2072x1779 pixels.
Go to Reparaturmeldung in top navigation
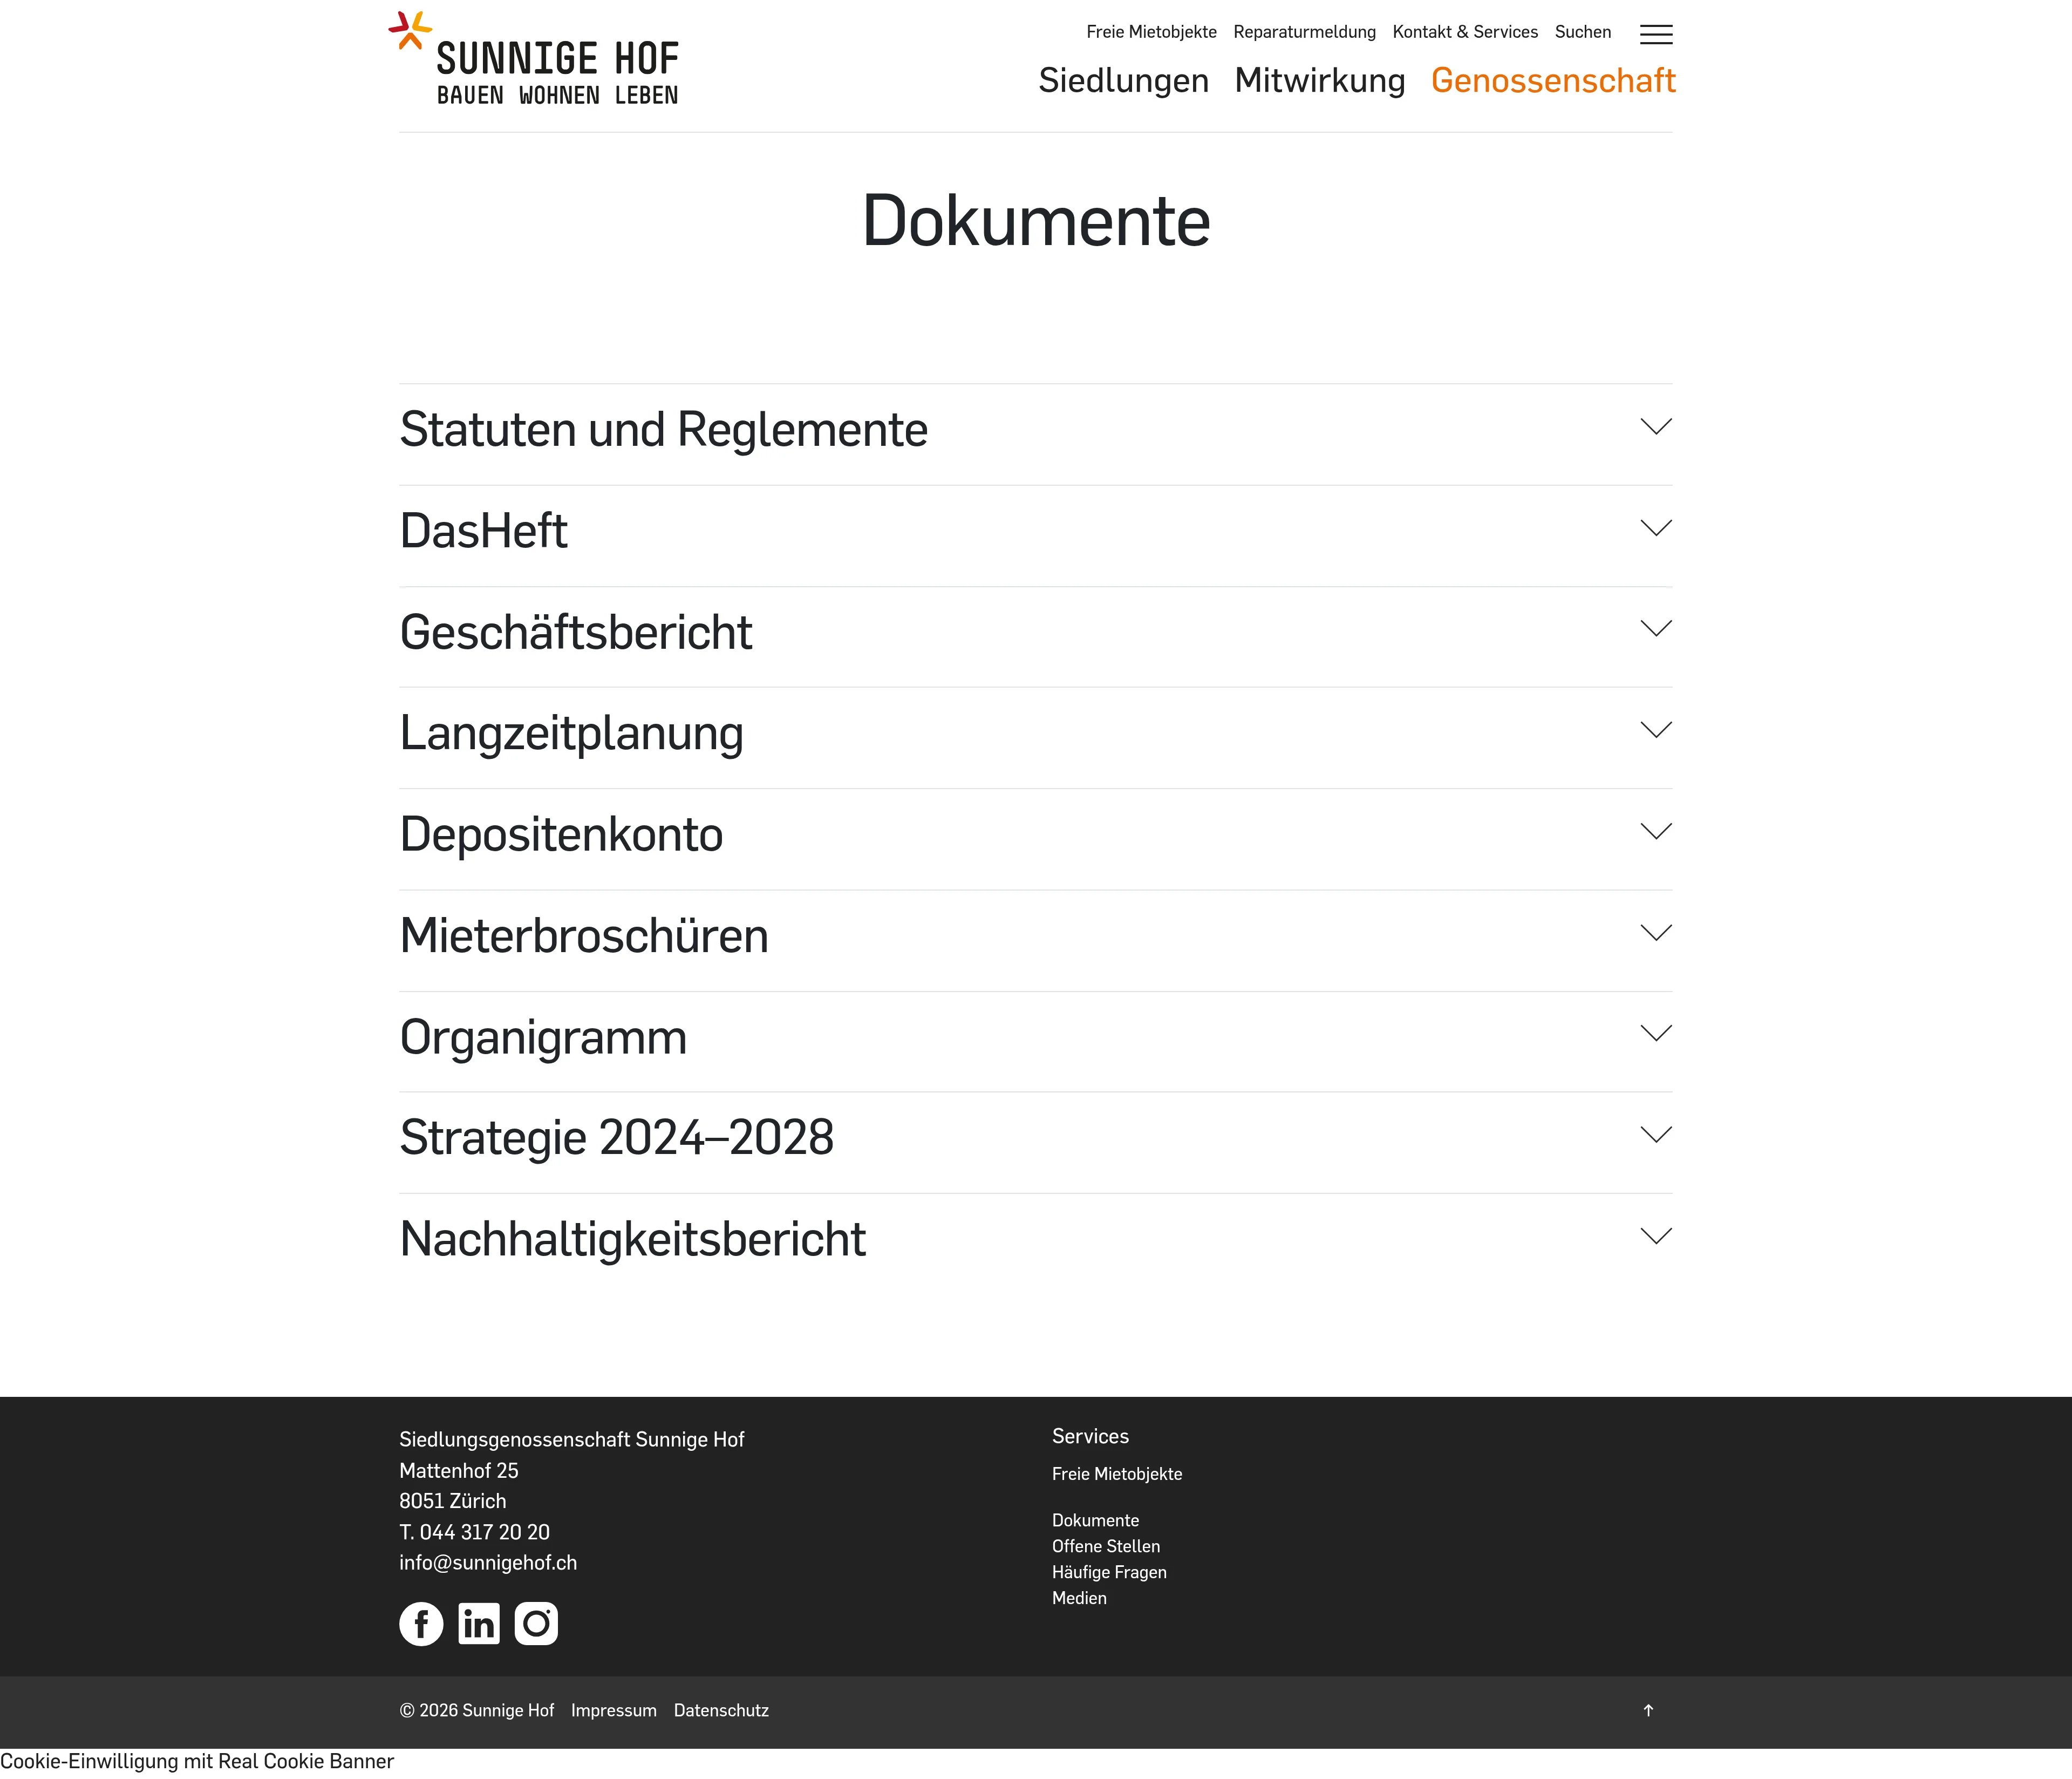(x=1304, y=32)
